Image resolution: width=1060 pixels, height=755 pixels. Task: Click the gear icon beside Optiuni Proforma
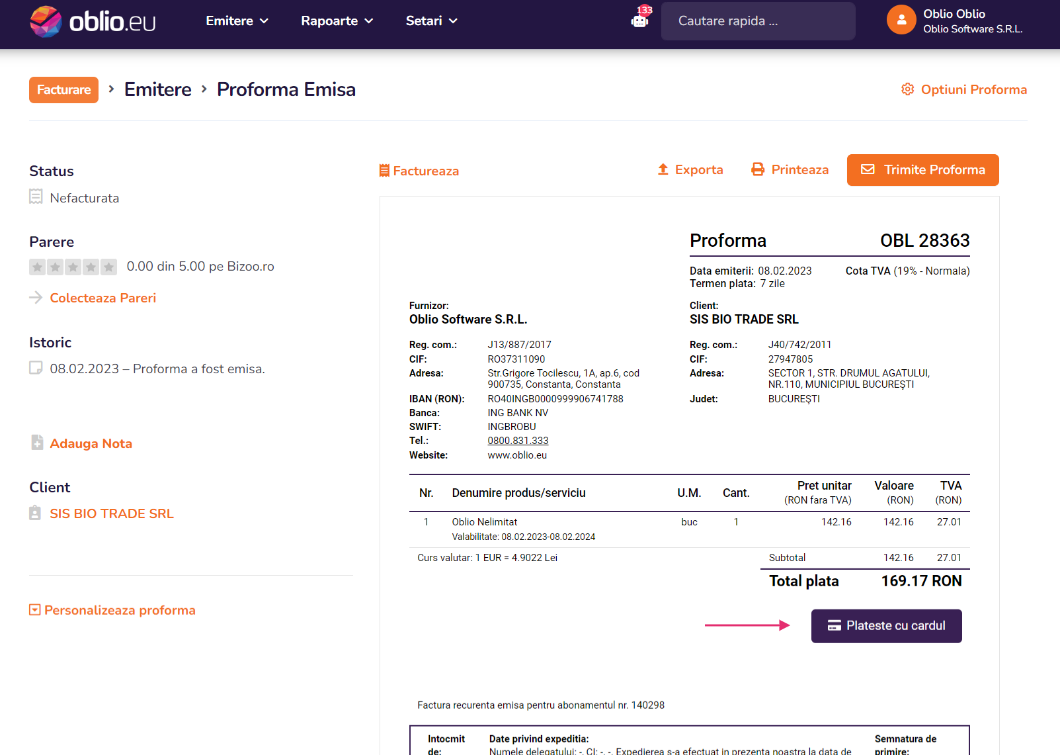click(907, 89)
